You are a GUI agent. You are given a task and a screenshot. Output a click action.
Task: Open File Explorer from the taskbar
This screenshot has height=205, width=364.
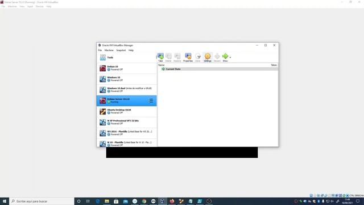coord(107,201)
